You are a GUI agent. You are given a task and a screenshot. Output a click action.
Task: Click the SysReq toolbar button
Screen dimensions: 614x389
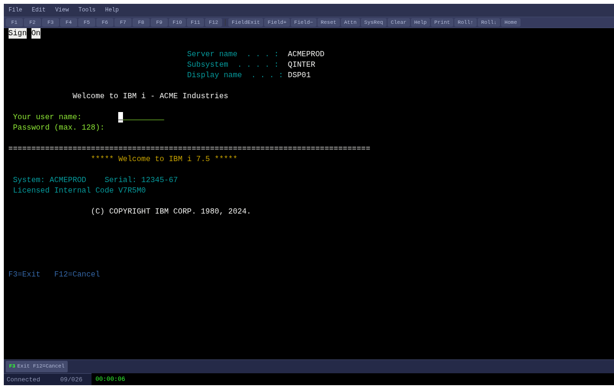(x=374, y=22)
